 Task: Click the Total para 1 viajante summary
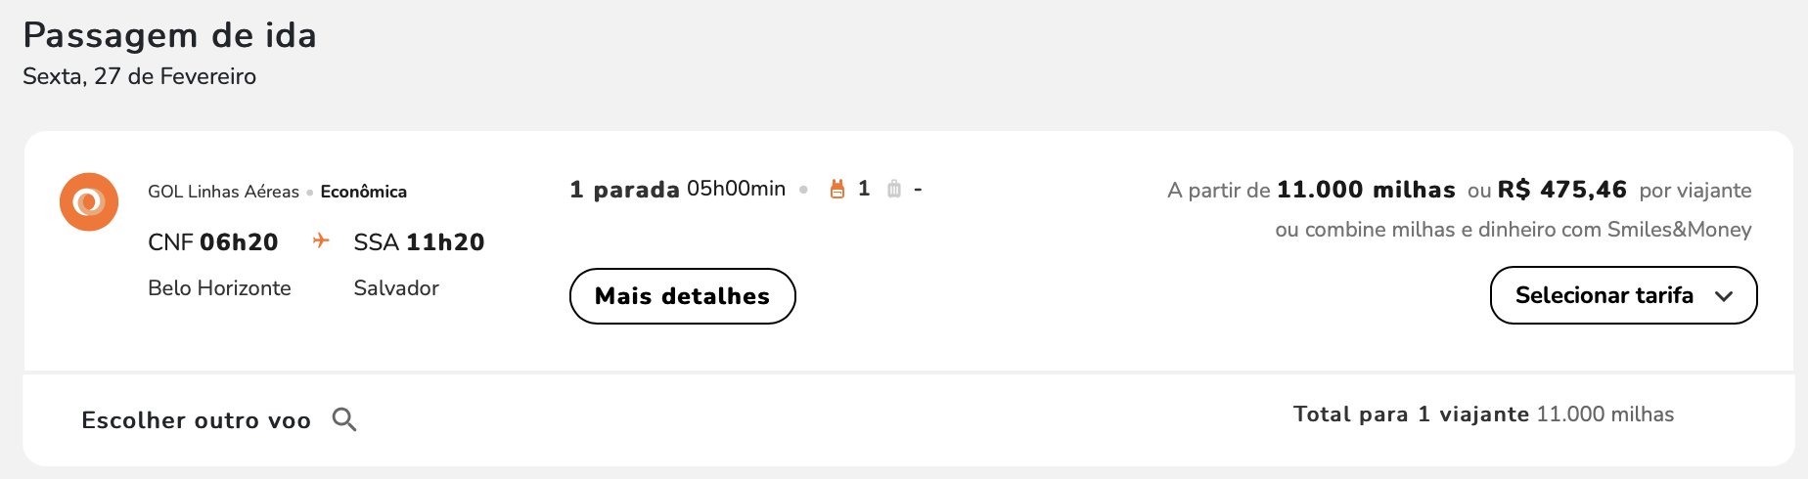(1483, 414)
